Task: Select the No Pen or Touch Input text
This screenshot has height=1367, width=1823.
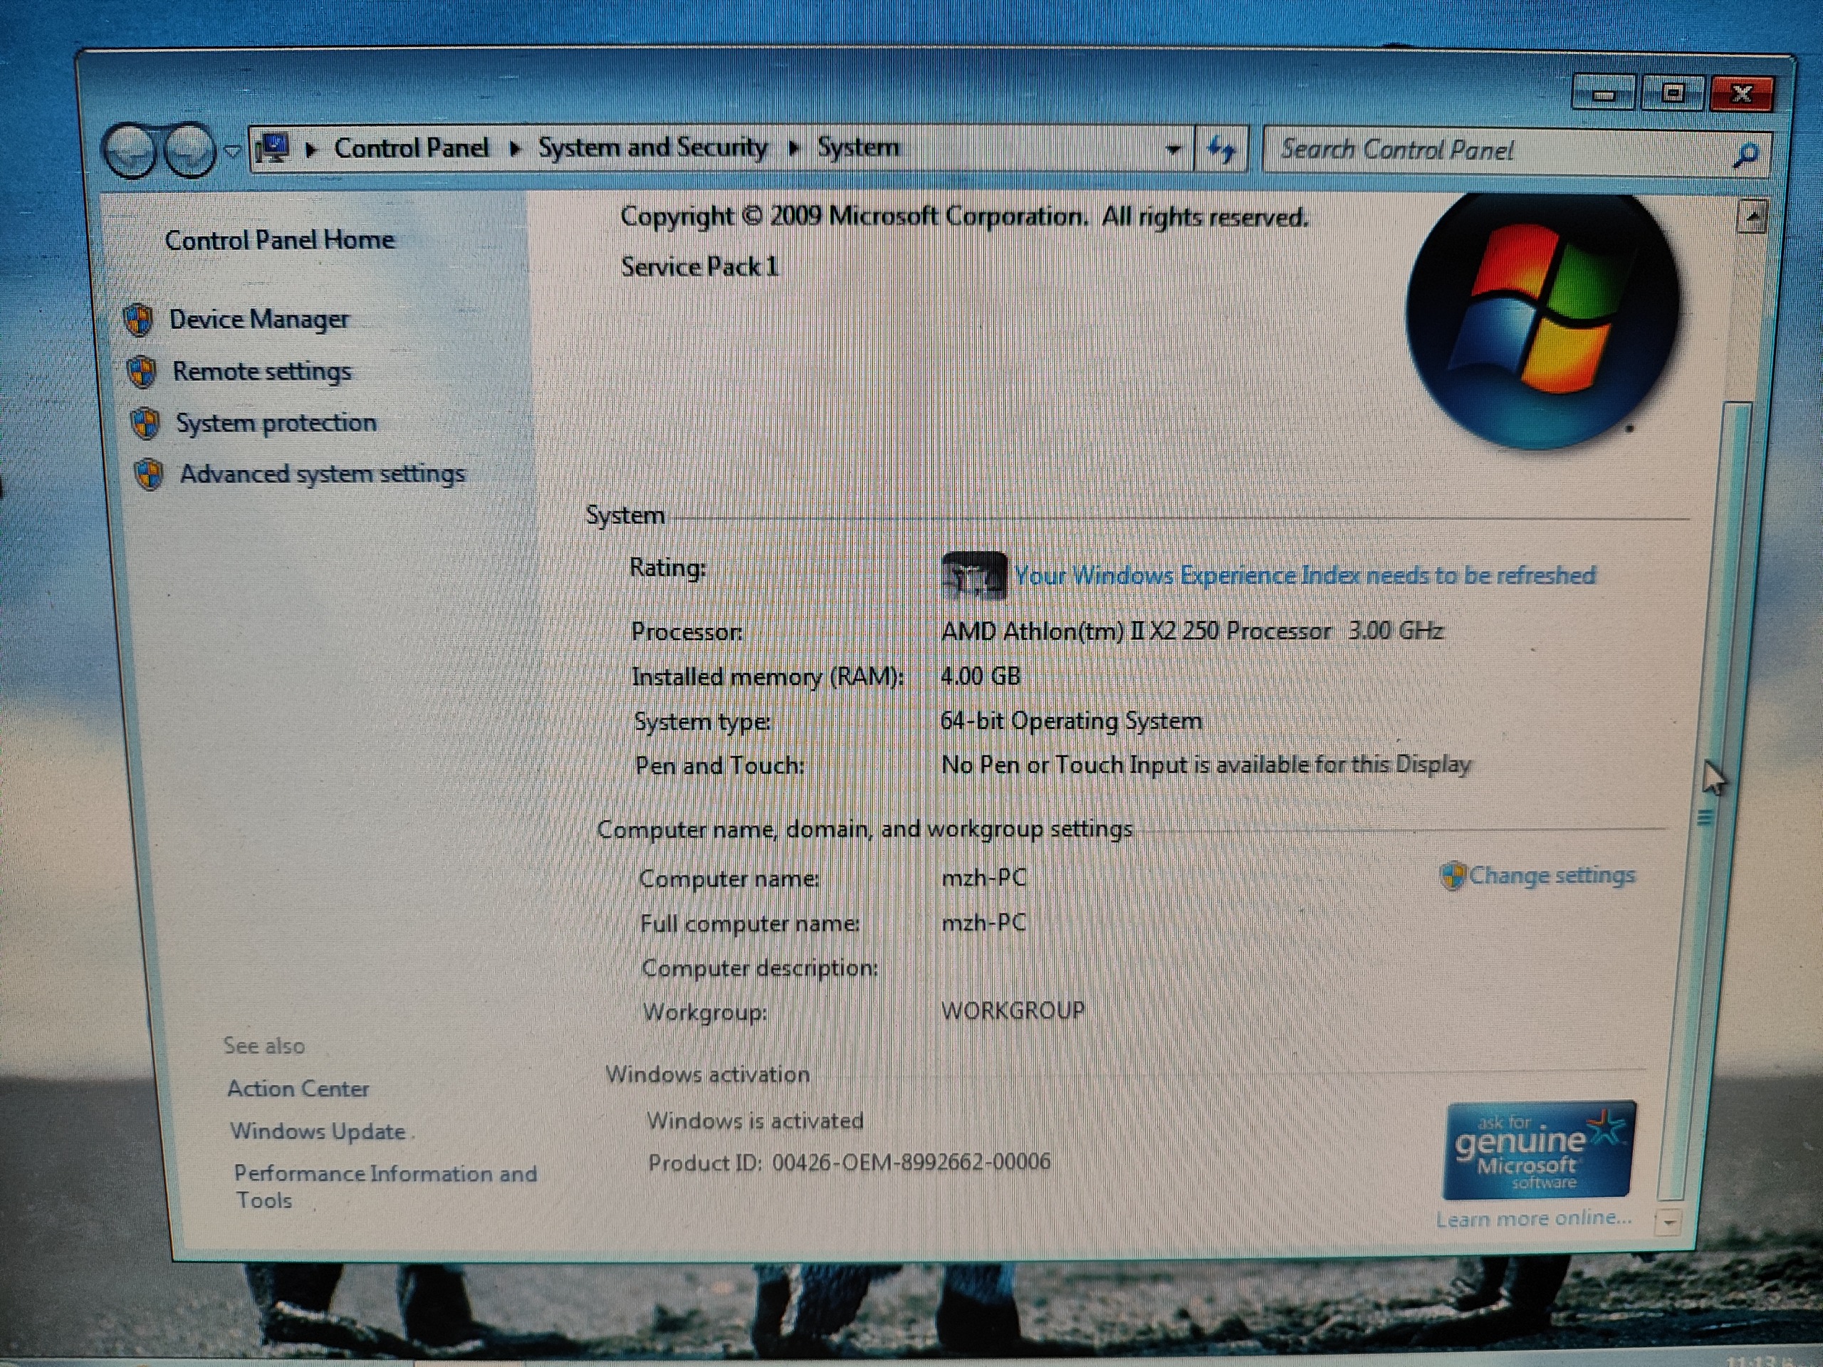Action: coord(1206,765)
